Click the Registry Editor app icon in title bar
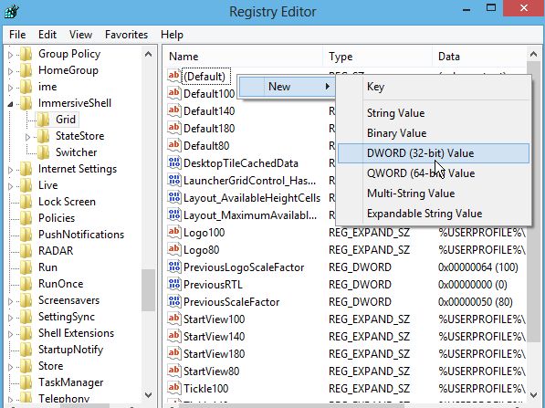 tap(12, 12)
